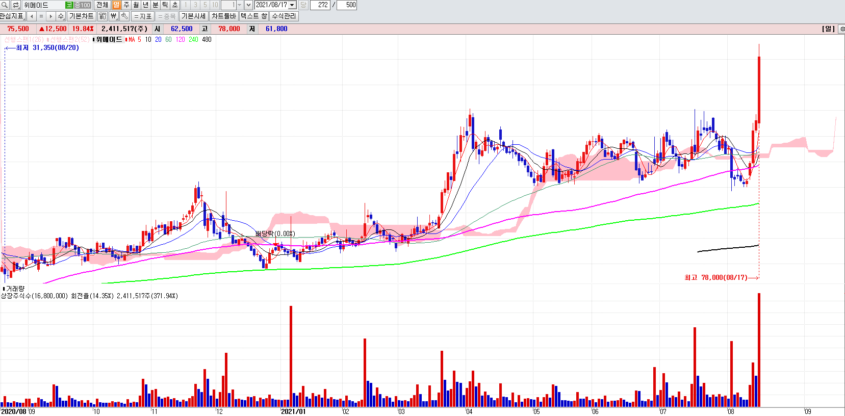Viewport: 845px width, 416px height.
Task: Expand the chevron dropdown beside interval box
Action: pos(248,5)
